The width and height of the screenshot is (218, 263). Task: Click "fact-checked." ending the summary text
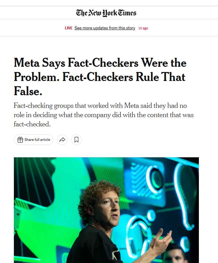point(32,124)
